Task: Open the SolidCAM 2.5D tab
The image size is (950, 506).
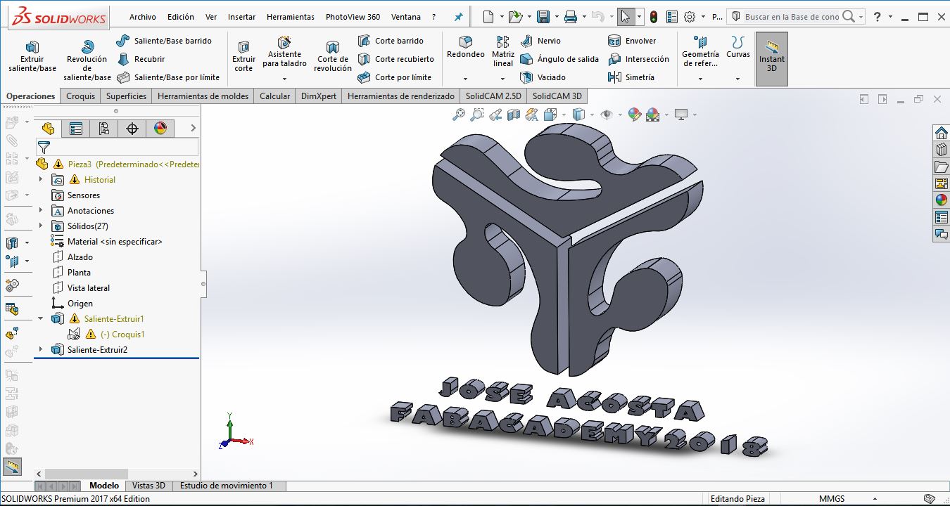Action: pos(493,96)
